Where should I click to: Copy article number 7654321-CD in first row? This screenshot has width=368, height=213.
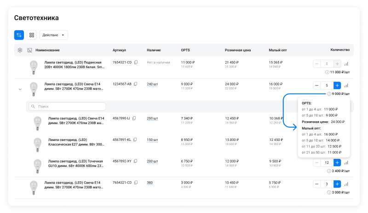point(136,62)
